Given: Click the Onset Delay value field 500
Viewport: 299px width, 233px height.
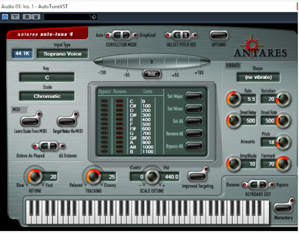Looking at the screenshot, I should [249, 121].
